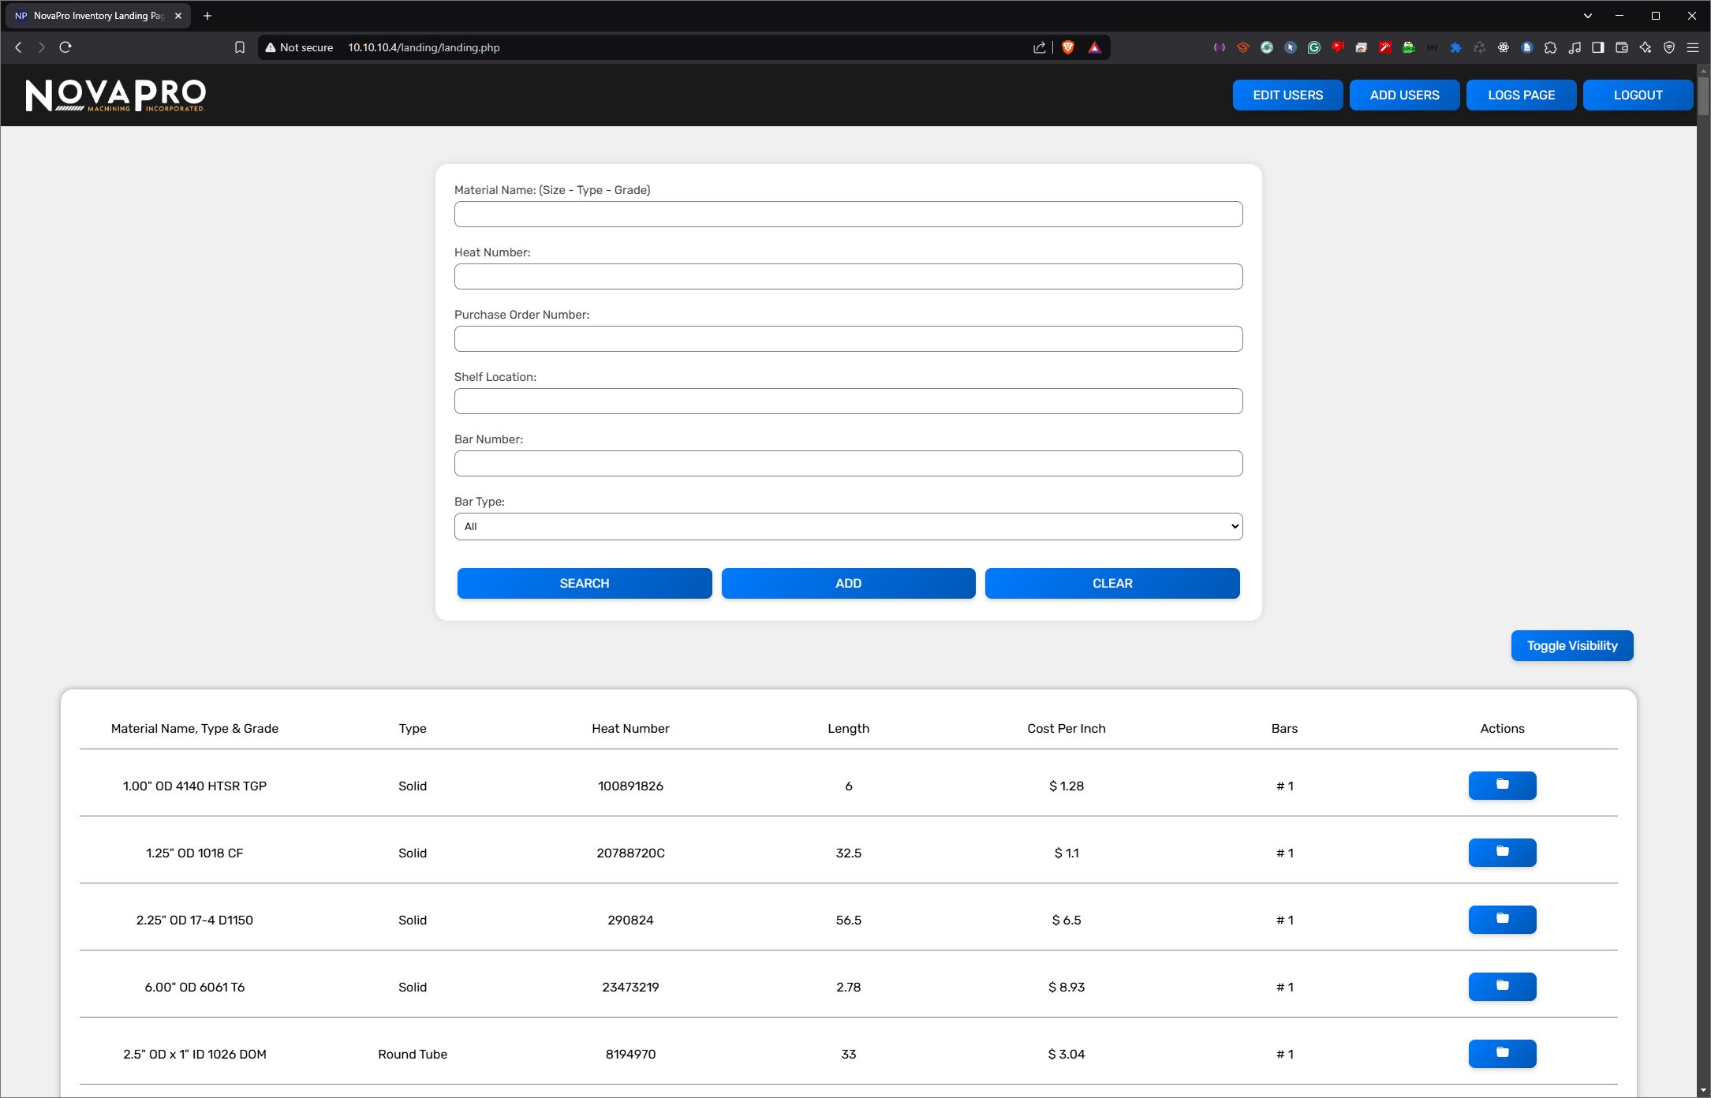Click inside the Heat Number field
Image resolution: width=1711 pixels, height=1098 pixels.
848,276
